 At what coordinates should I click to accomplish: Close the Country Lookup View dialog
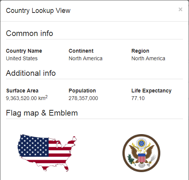click(180, 9)
